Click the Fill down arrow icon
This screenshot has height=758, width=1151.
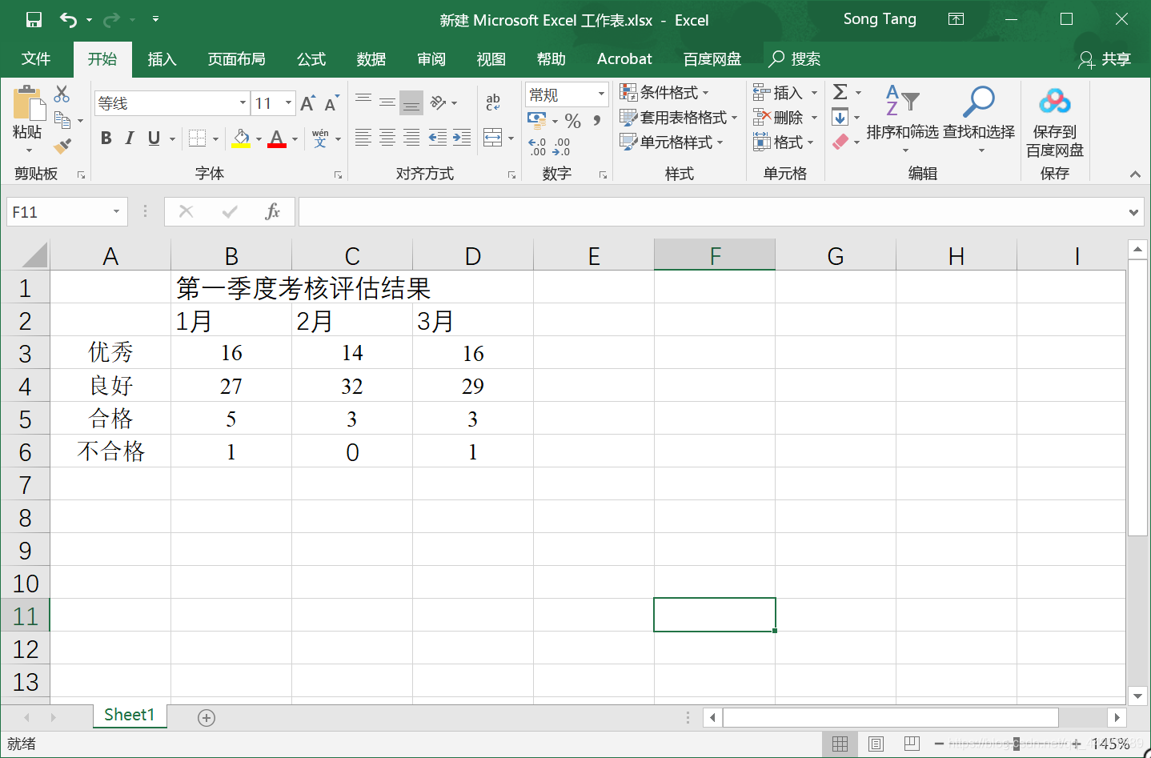click(840, 118)
